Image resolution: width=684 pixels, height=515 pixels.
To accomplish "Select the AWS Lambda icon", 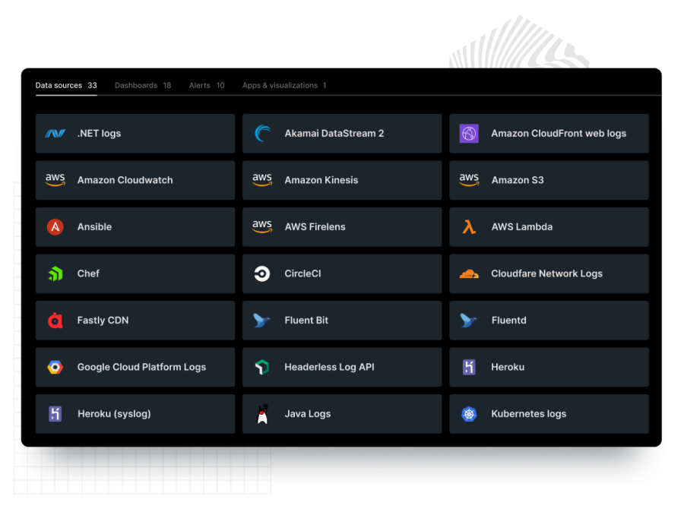I will tap(469, 227).
